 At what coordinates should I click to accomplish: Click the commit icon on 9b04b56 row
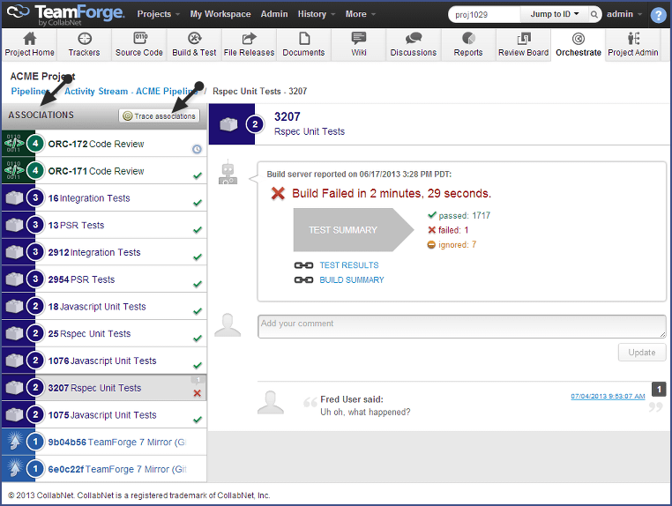15,442
